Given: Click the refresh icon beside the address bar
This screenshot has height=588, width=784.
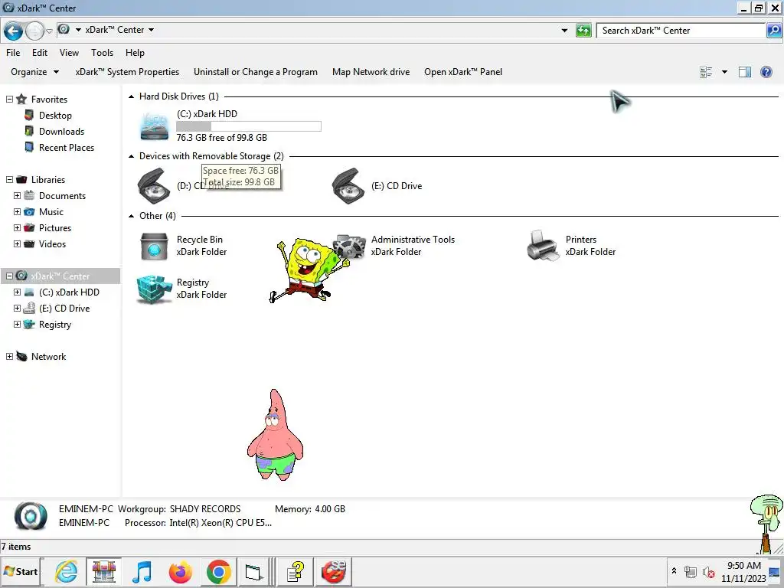Looking at the screenshot, I should pos(583,31).
